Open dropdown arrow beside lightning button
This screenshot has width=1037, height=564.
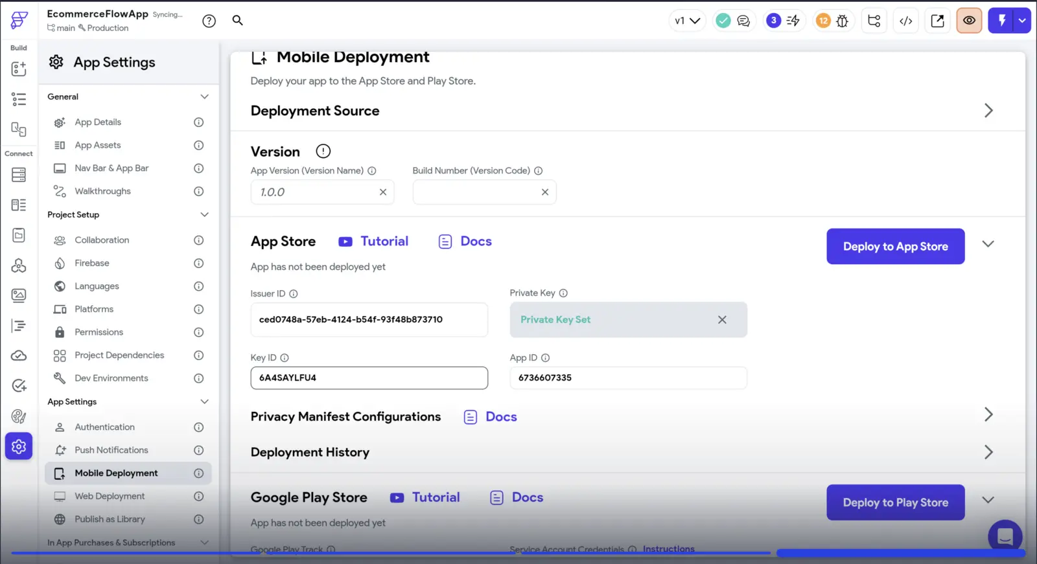1022,21
